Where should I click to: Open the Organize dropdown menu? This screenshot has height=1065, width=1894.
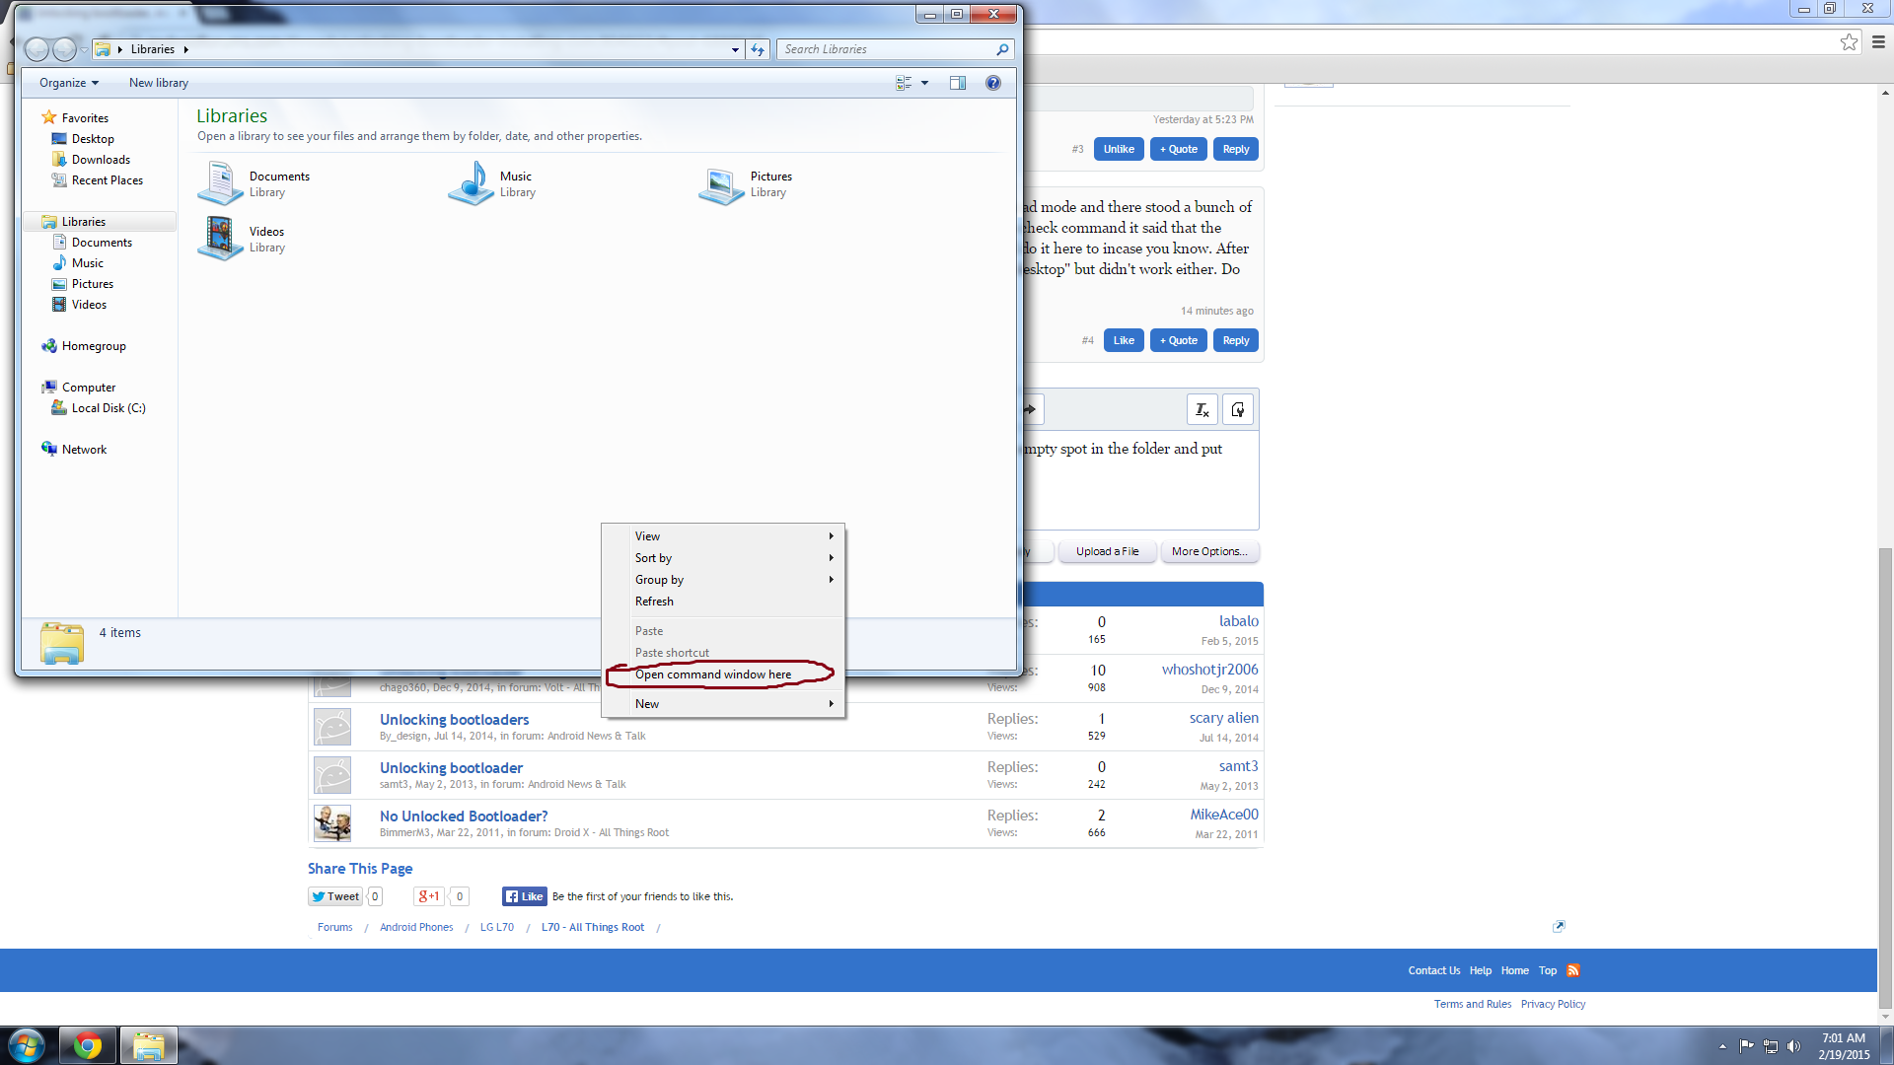[x=69, y=83]
